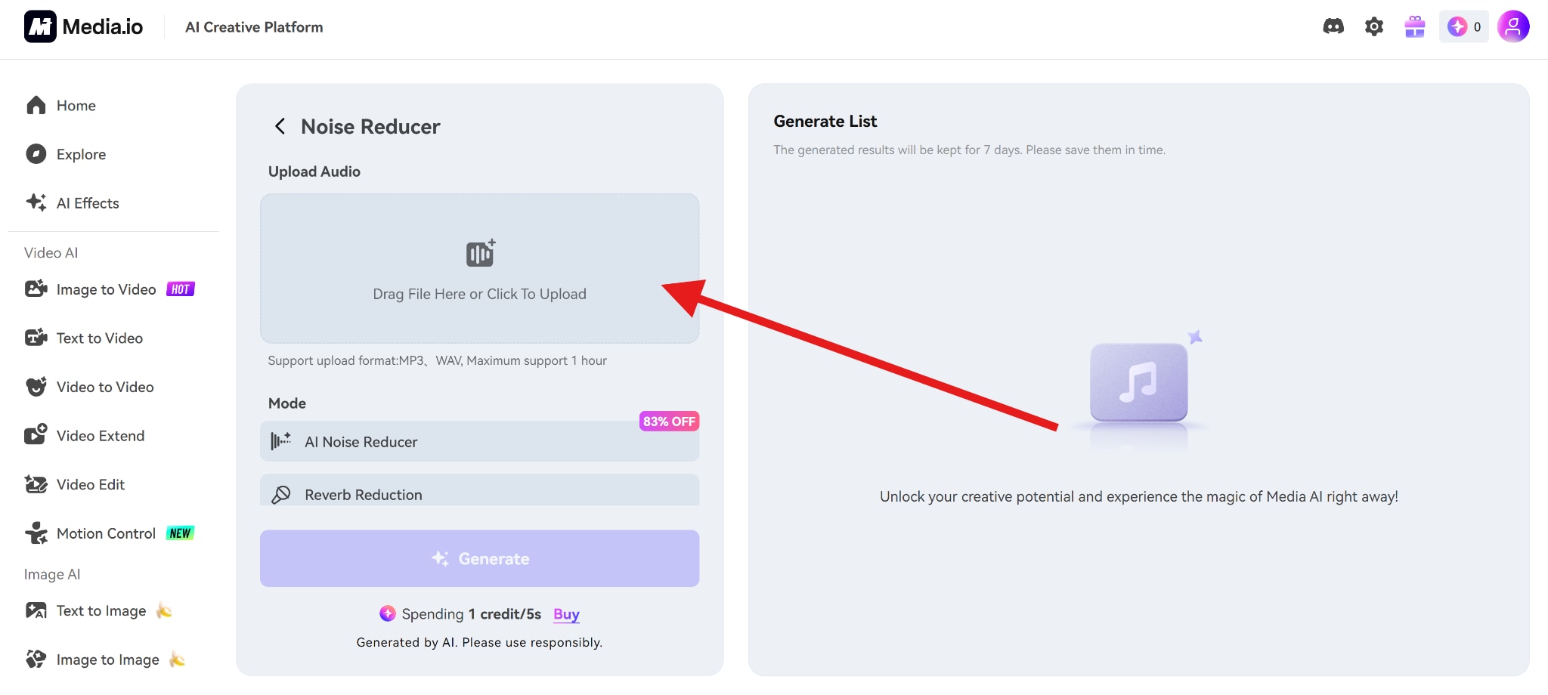Open Text to Image tool
Viewport: 1548px width, 695px height.
(x=101, y=611)
